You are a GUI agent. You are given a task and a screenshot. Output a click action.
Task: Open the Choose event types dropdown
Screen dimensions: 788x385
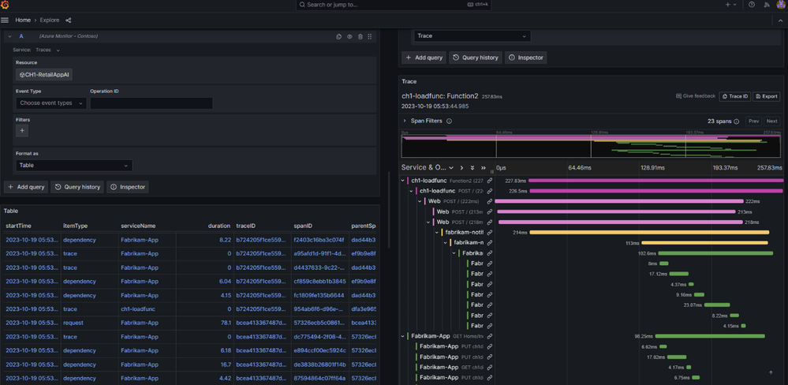pos(50,103)
